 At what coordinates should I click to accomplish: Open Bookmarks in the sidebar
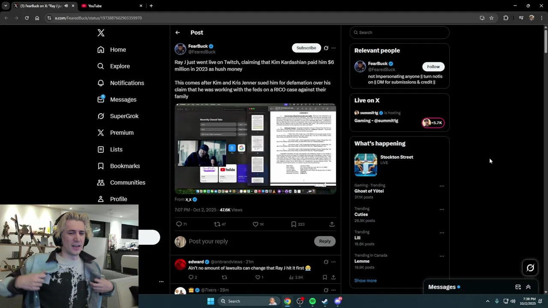tap(119, 166)
